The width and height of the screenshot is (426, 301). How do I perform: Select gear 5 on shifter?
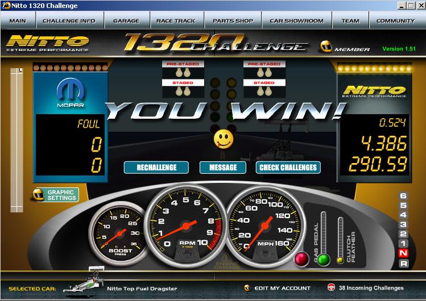[x=403, y=205]
